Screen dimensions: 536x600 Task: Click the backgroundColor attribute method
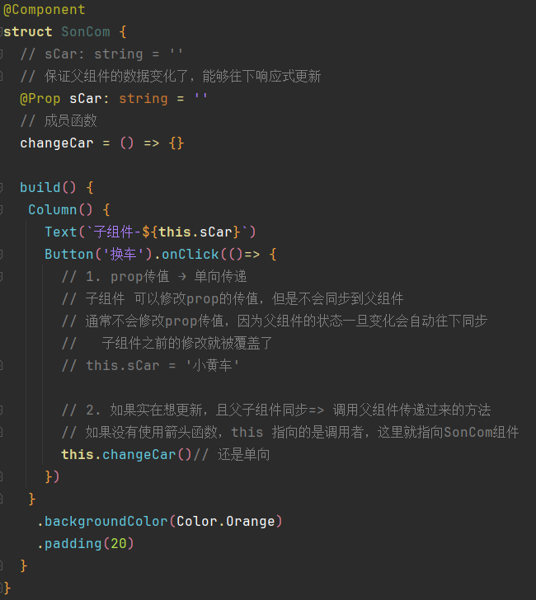pyautogui.click(x=106, y=521)
